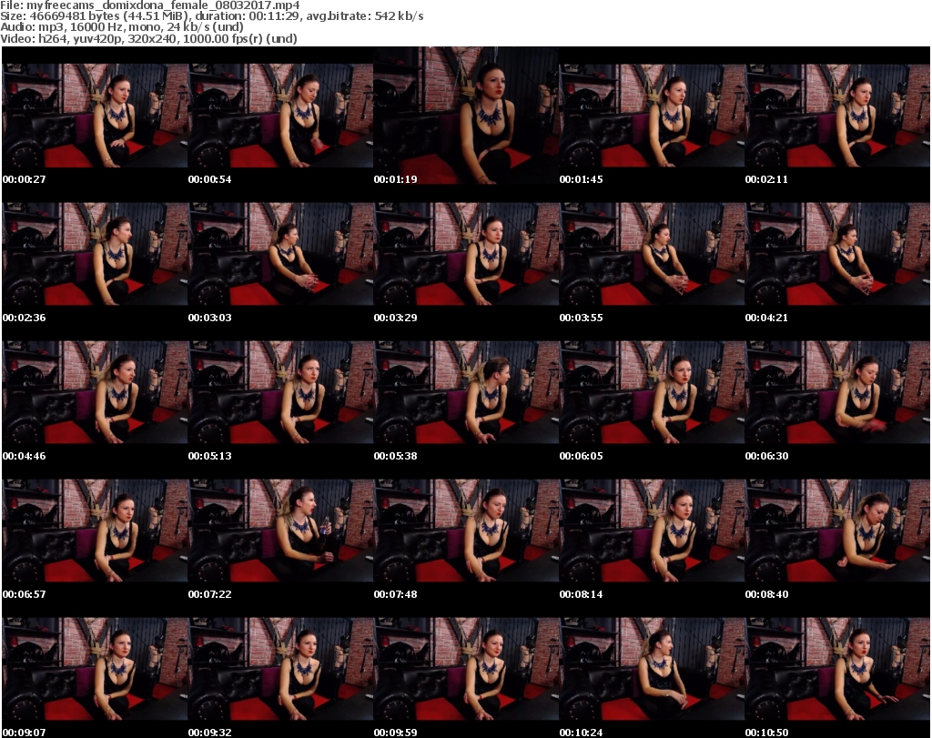Select the frame stamped 00:03:55
Image resolution: width=932 pixels, height=738 pixels.
pos(652,254)
